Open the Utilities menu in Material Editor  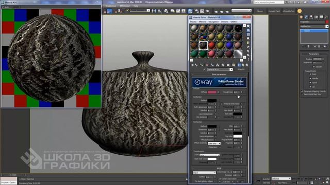click(x=234, y=22)
